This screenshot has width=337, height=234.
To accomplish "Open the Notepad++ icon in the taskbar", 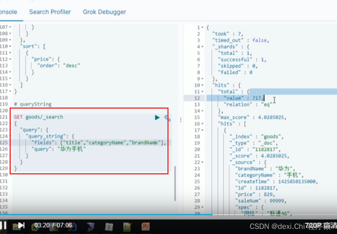I will [x=127, y=227].
